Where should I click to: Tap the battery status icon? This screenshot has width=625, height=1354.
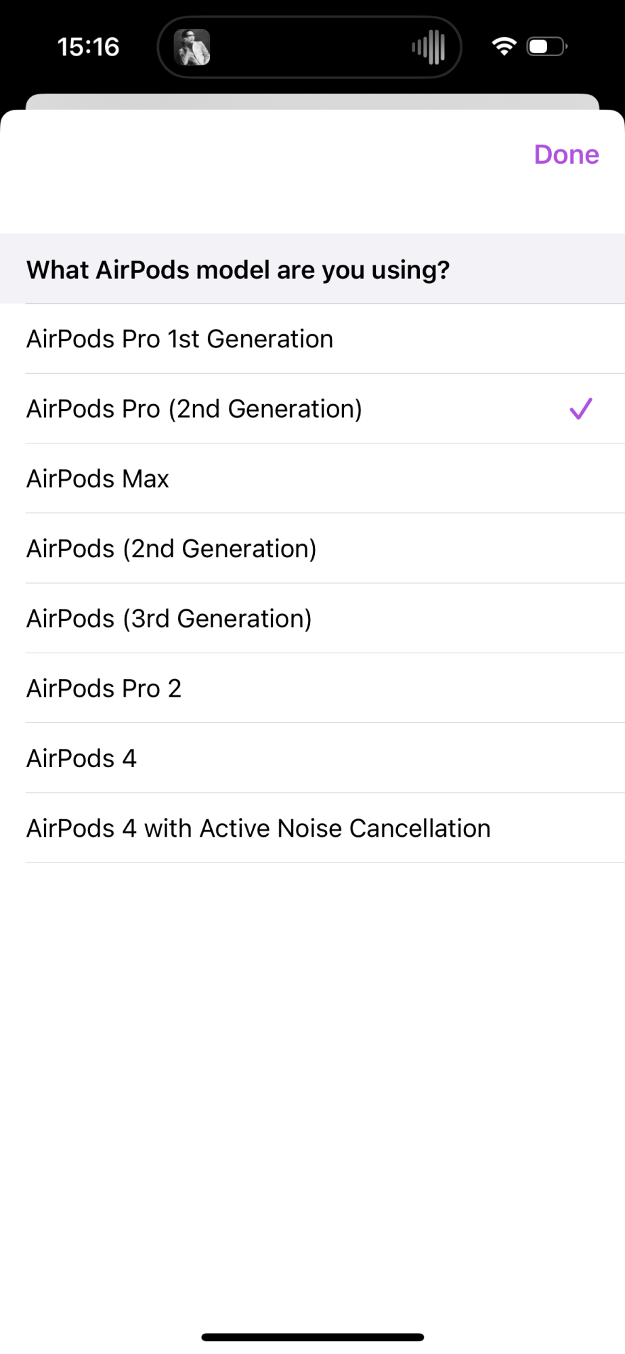pyautogui.click(x=547, y=47)
